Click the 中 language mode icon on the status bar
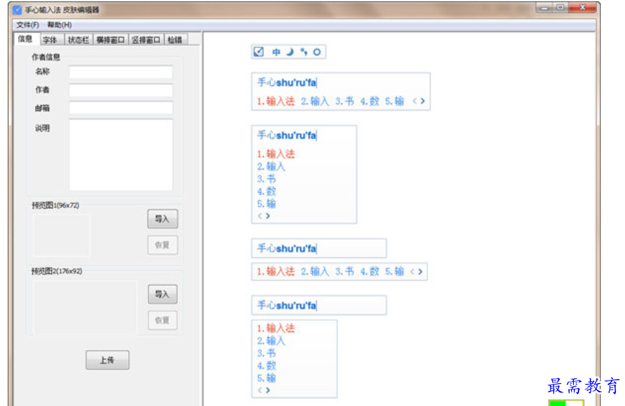The image size is (625, 406). [x=276, y=52]
